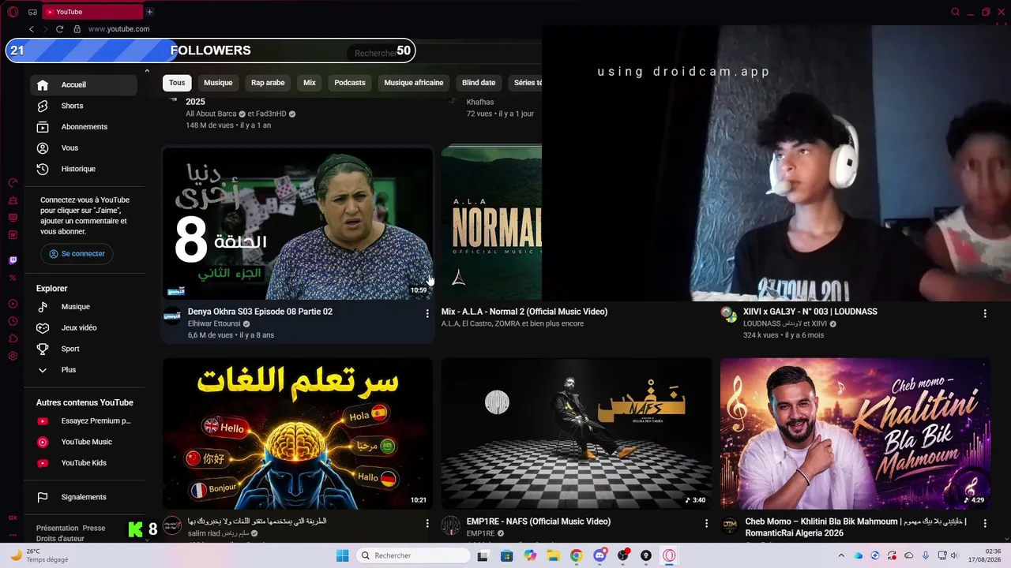Browse the Musique explore category

[x=84, y=307]
